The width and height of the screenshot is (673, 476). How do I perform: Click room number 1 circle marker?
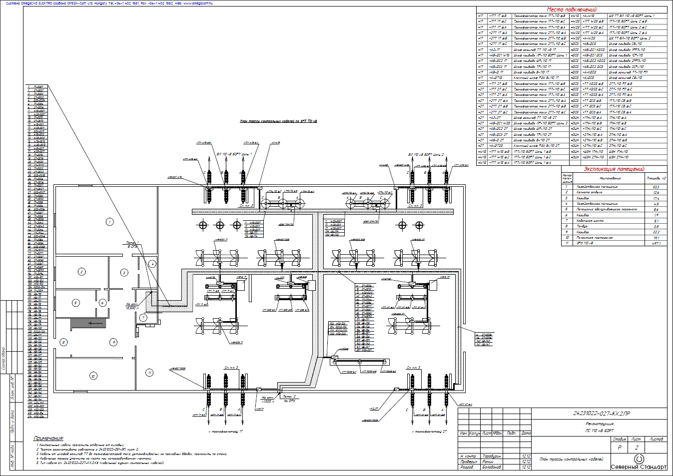point(109,222)
